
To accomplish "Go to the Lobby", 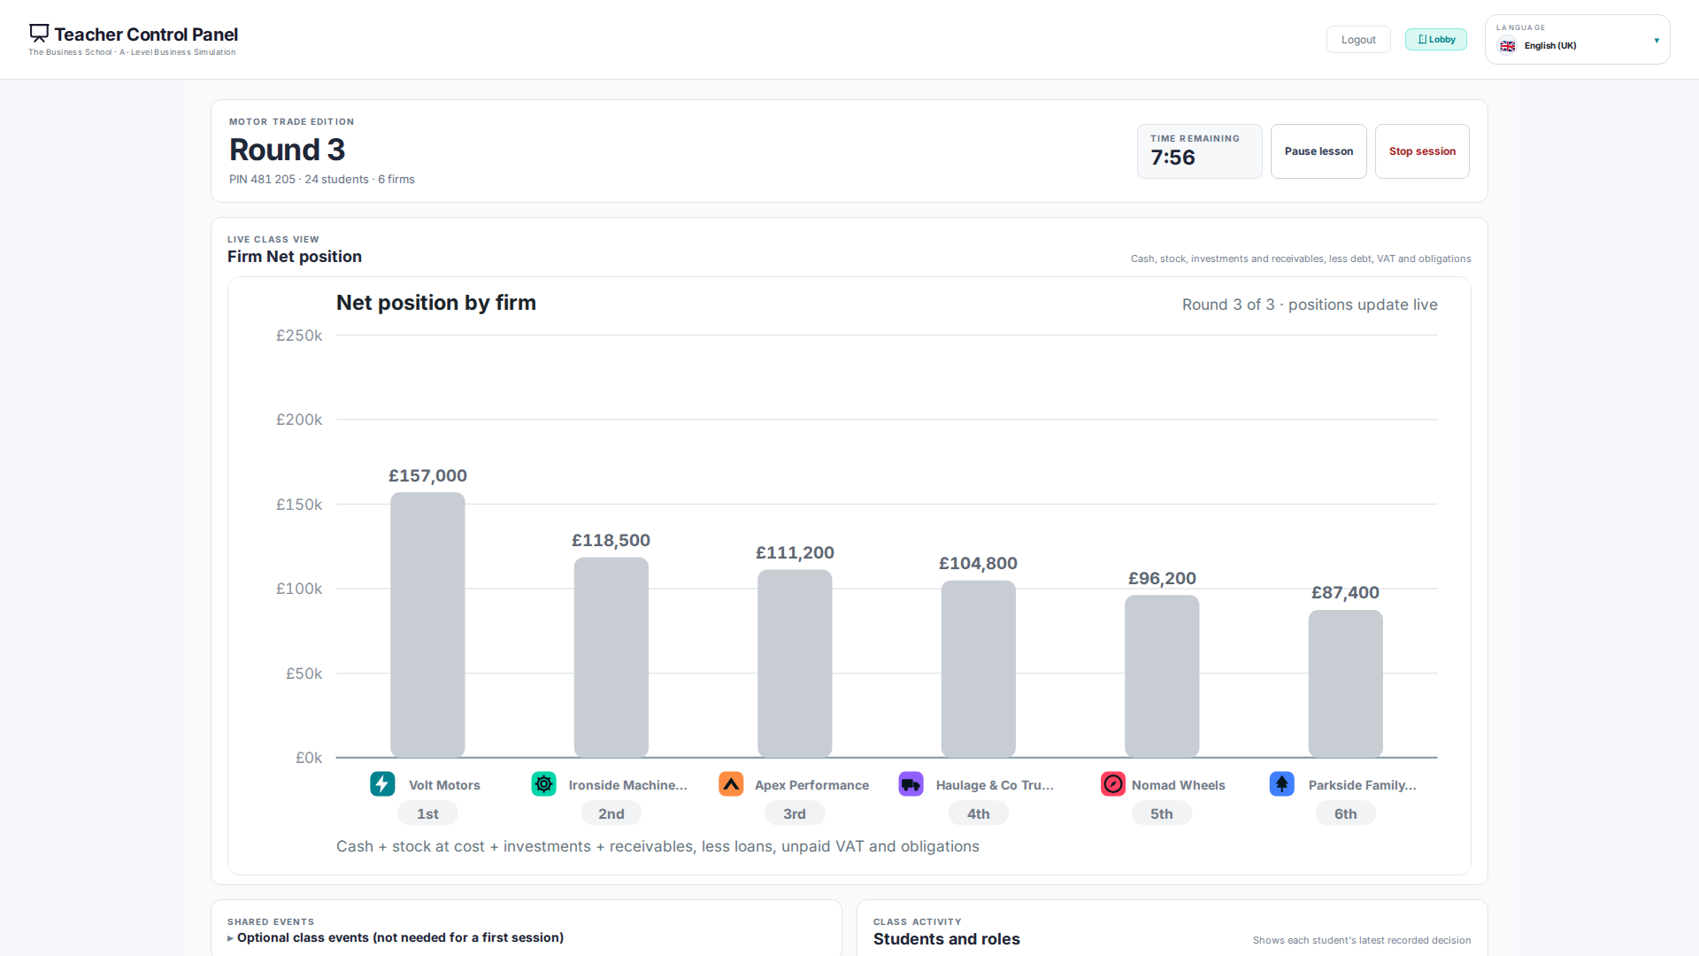I will pos(1436,40).
